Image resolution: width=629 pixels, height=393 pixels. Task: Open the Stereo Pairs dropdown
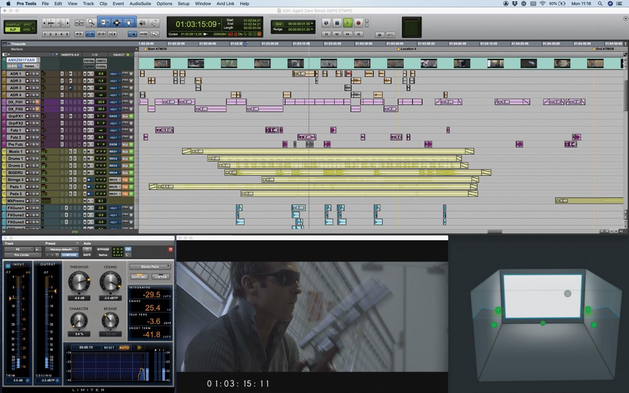[x=150, y=267]
